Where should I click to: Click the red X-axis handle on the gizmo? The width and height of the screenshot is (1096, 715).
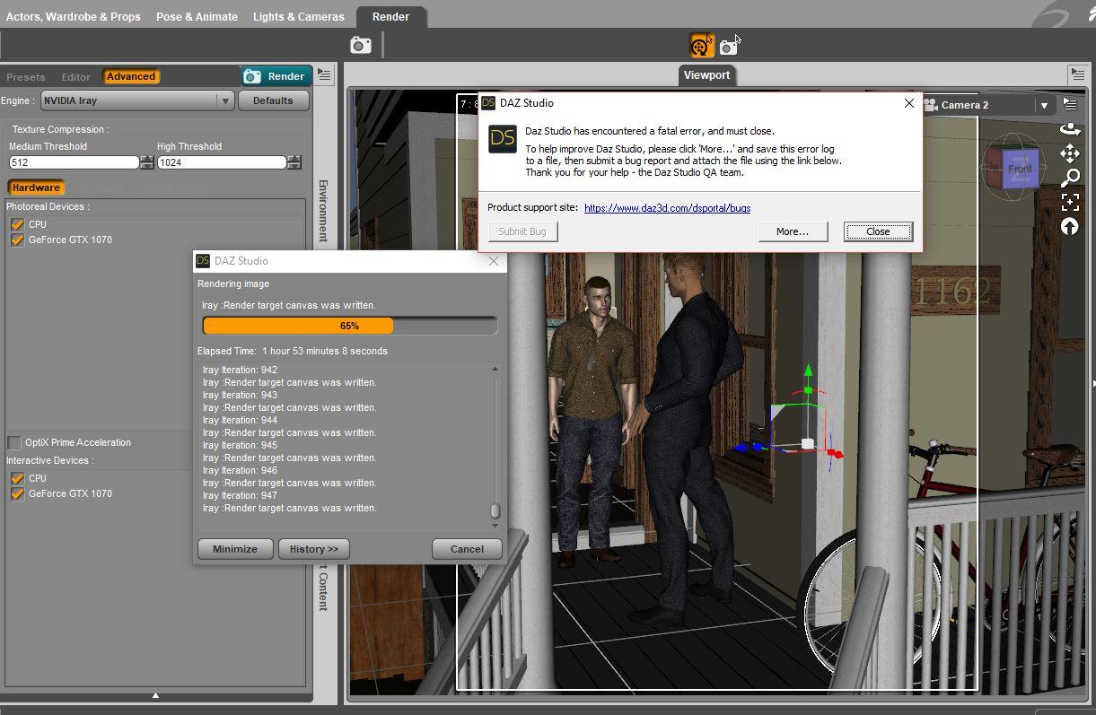(836, 454)
